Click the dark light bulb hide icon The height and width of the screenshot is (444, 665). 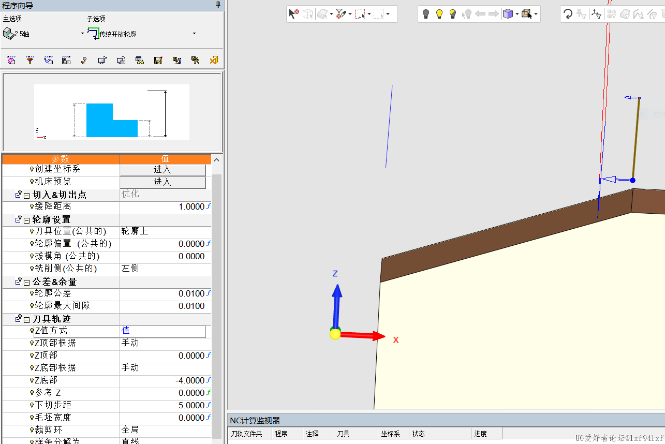pyautogui.click(x=426, y=14)
